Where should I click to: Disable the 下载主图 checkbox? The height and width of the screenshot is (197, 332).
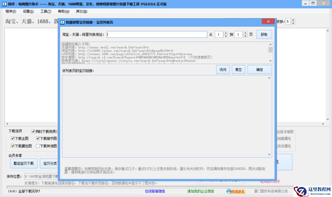(x=13, y=138)
